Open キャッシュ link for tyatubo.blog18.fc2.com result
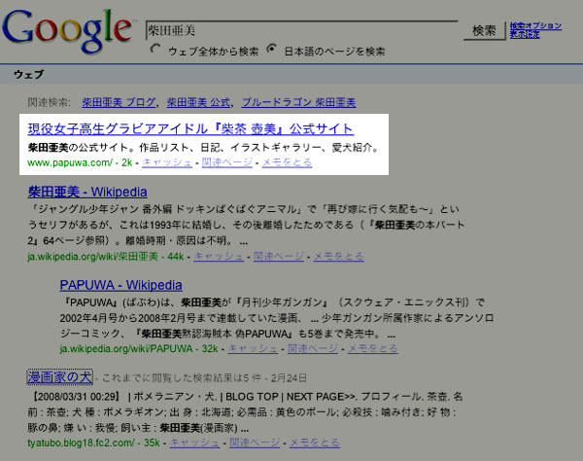The width and height of the screenshot is (583, 461). click(195, 443)
